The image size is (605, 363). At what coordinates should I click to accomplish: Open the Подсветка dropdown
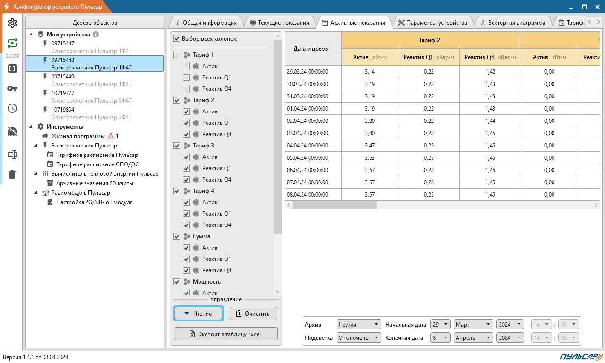(359, 338)
